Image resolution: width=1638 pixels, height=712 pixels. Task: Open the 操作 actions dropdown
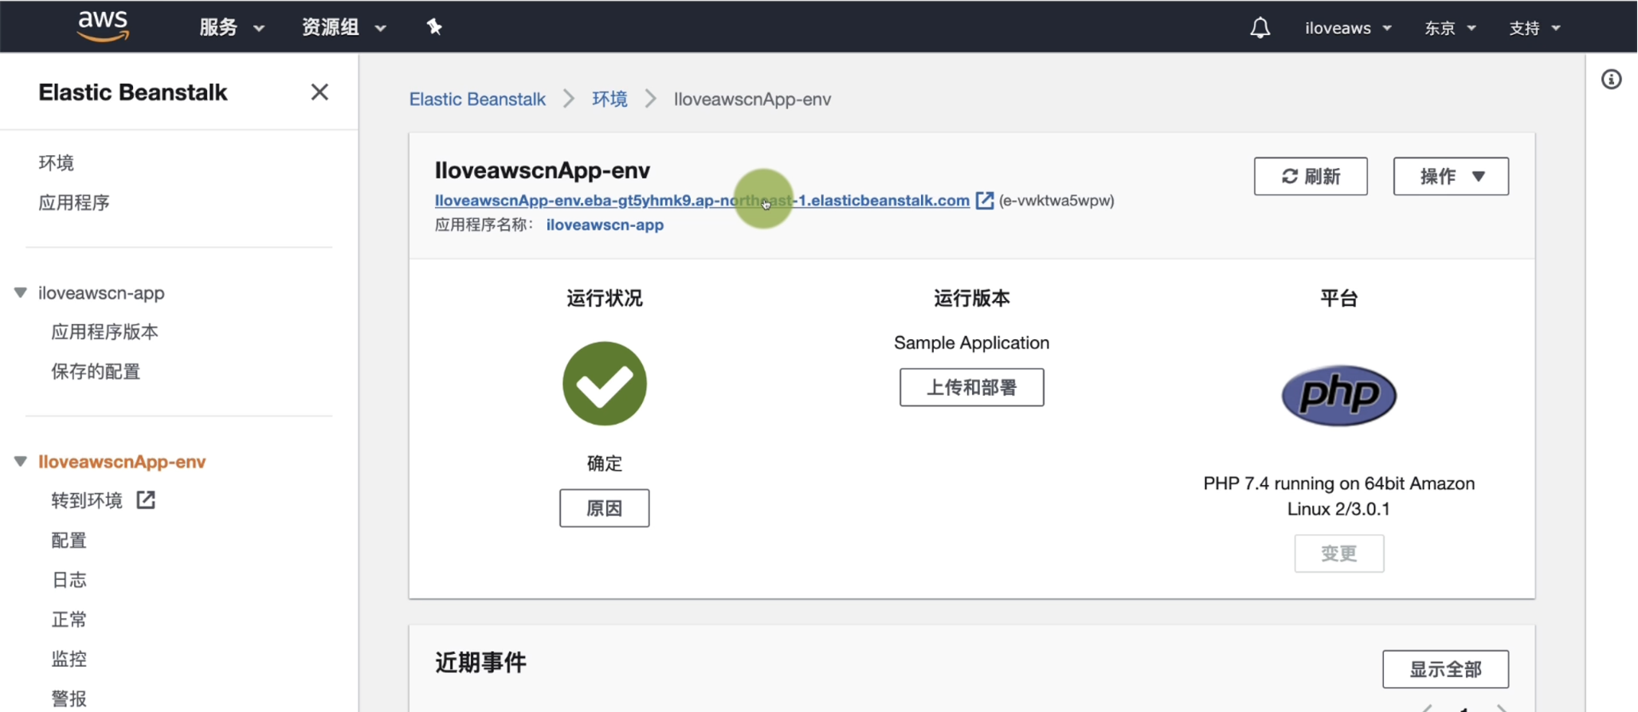(x=1450, y=176)
